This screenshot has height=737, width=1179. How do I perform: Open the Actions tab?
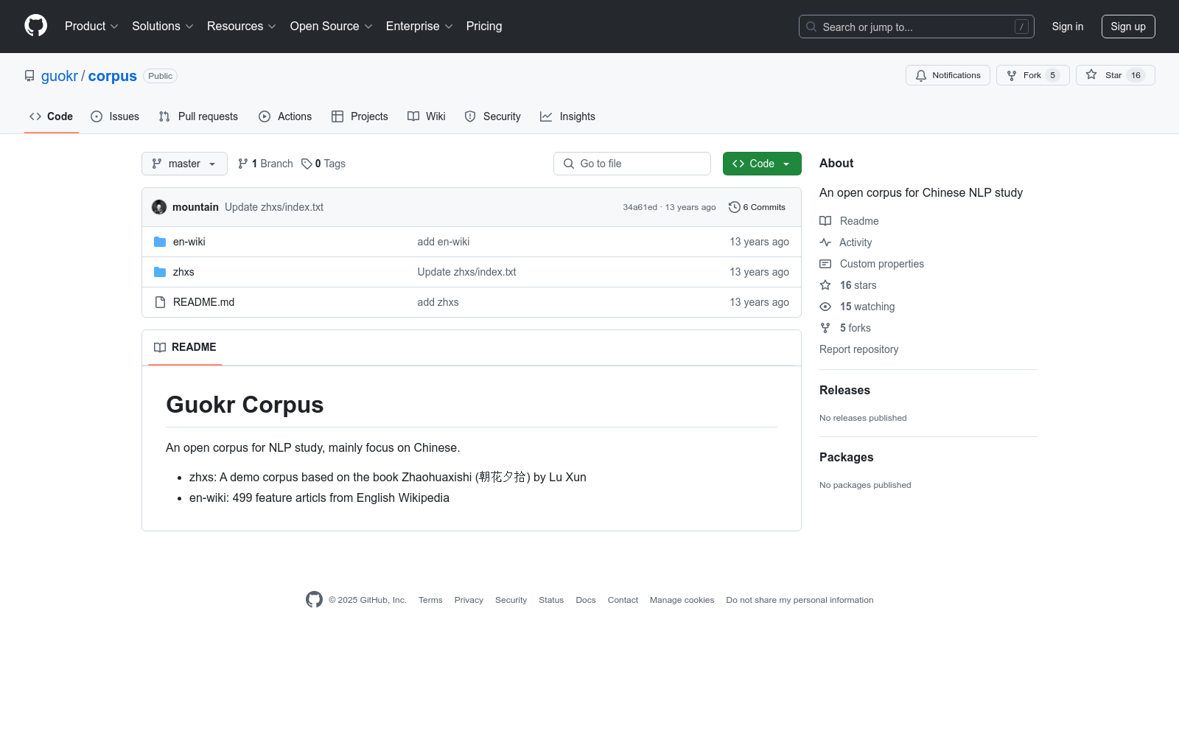pyautogui.click(x=285, y=116)
